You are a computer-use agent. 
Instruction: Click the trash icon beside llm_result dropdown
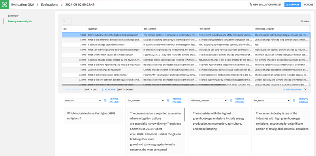(x=294, y=101)
